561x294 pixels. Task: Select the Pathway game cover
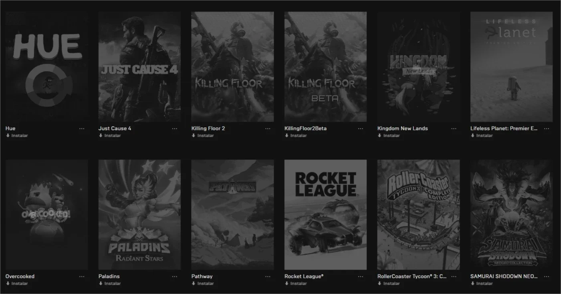[x=232, y=215]
